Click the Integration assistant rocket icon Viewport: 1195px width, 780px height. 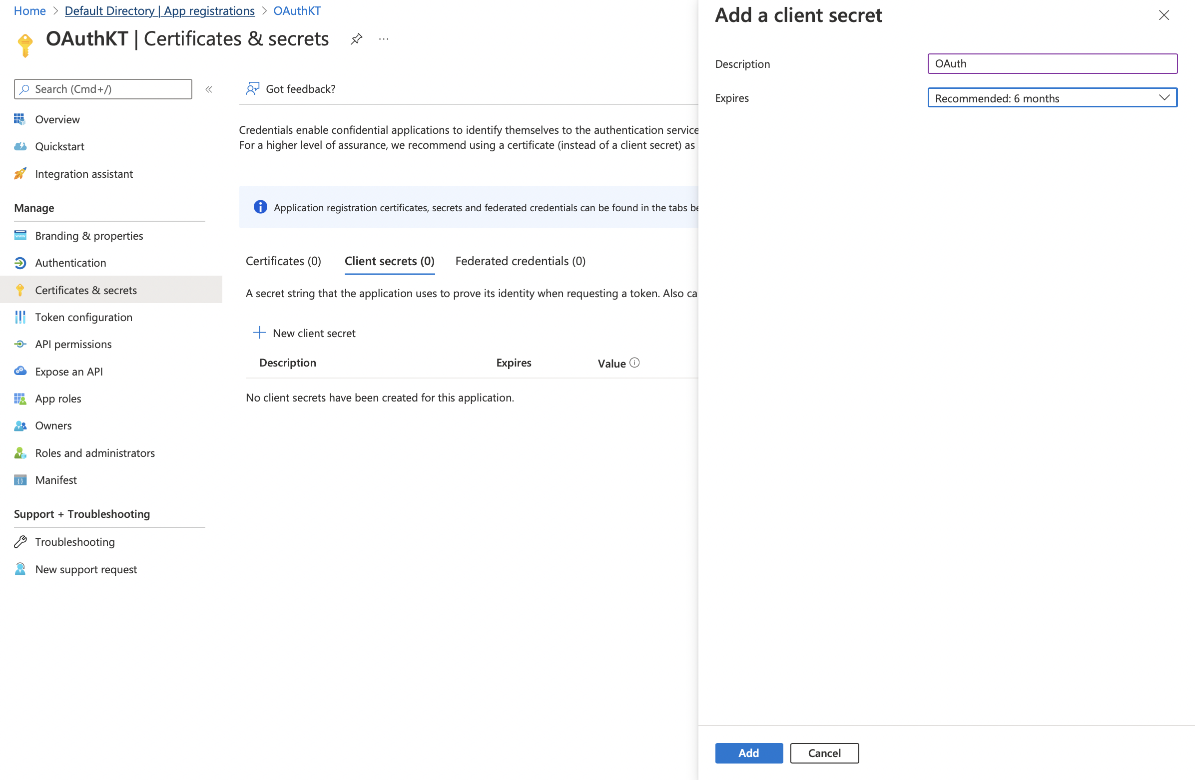point(20,174)
